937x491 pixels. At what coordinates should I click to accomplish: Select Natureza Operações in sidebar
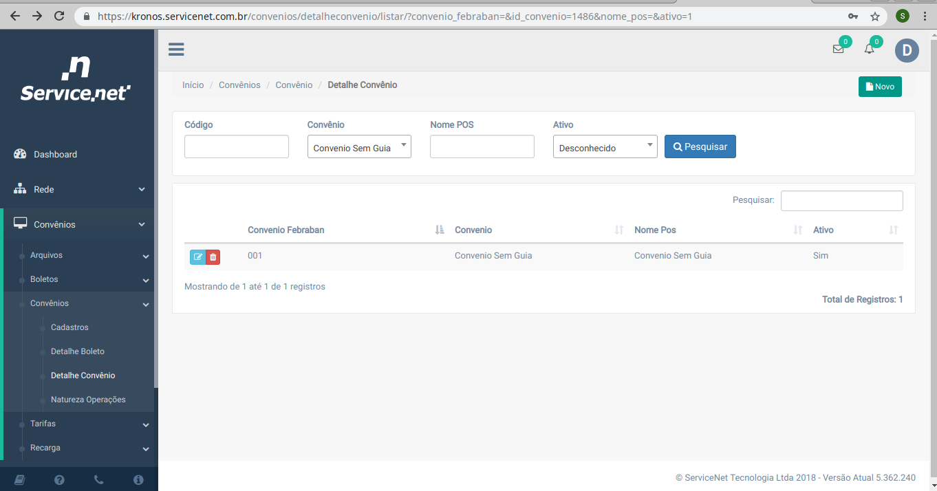(x=88, y=400)
